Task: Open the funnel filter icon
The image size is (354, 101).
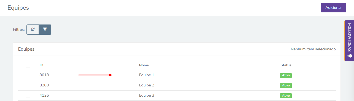Action: [45, 29]
